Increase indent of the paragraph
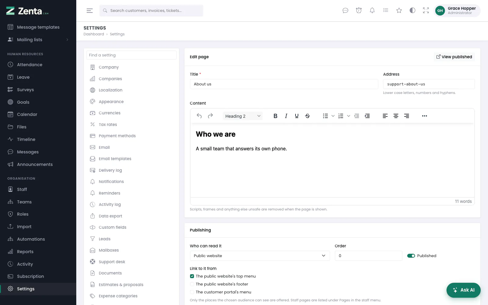The width and height of the screenshot is (488, 305). (367, 116)
